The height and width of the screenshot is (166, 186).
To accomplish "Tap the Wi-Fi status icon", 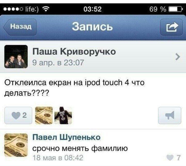I will [46, 9].
